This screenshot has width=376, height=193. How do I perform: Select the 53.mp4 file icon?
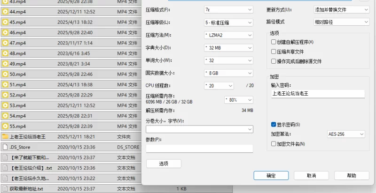point(5,105)
